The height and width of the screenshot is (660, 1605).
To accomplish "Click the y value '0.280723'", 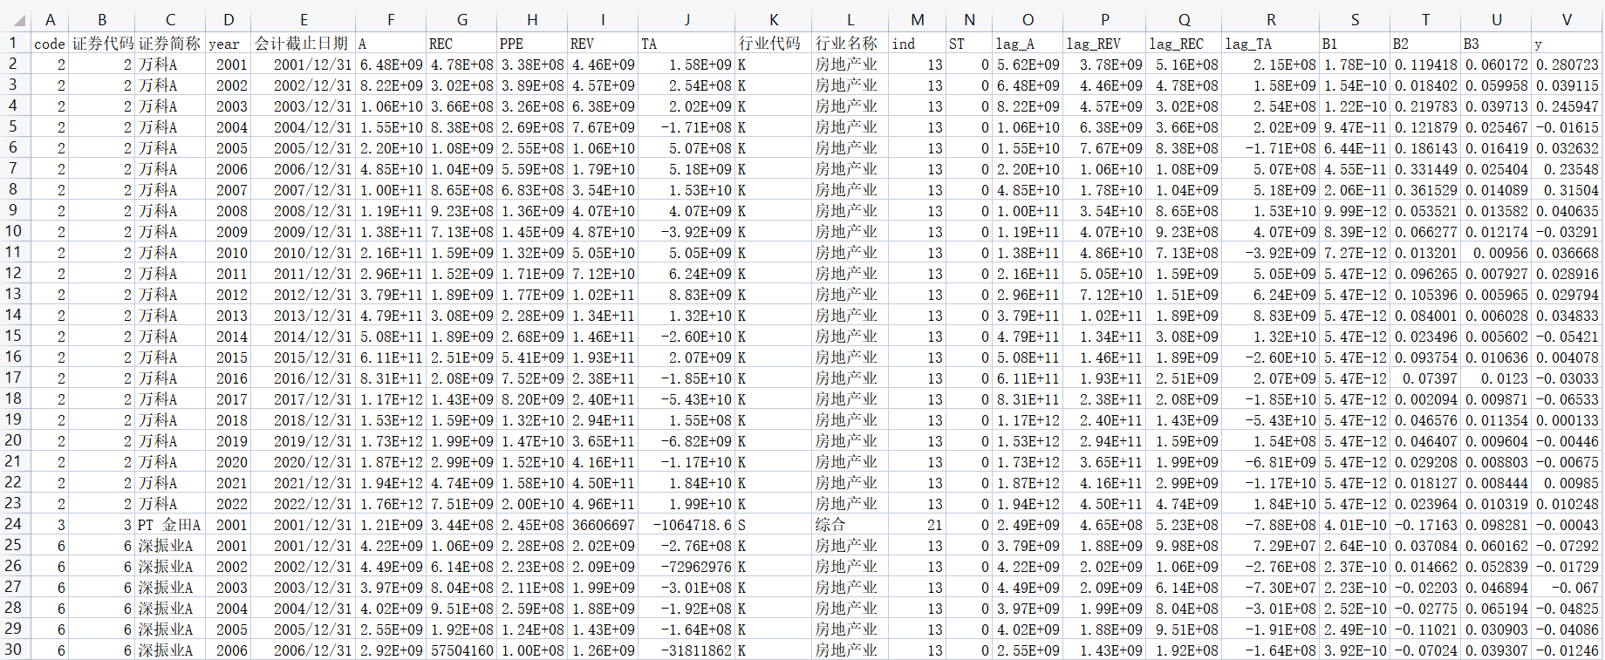I will [1567, 65].
